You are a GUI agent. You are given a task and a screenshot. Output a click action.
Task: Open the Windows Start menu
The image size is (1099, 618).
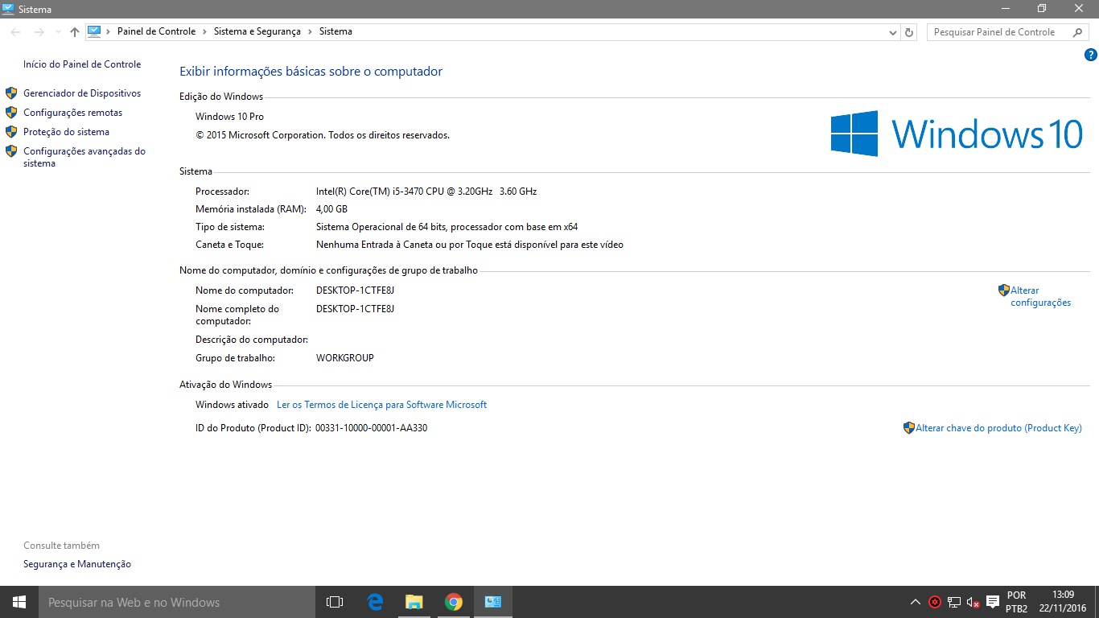(19, 602)
